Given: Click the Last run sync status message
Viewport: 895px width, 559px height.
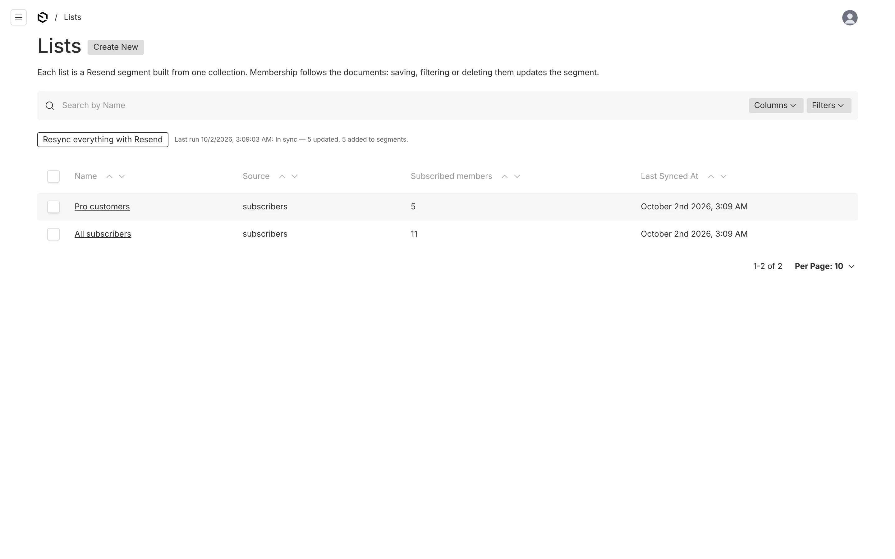Looking at the screenshot, I should 291,139.
